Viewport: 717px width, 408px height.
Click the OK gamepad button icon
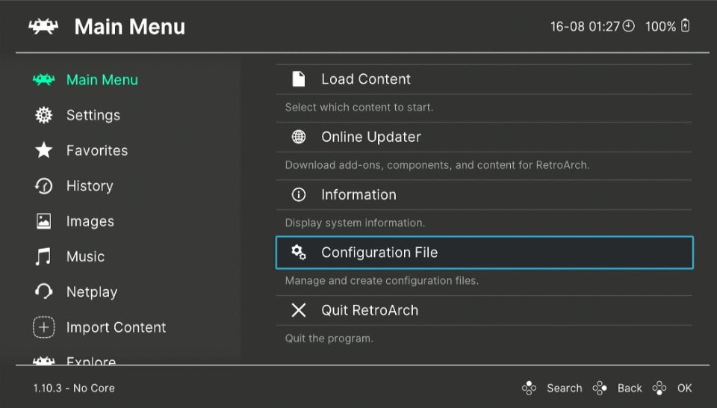click(x=659, y=388)
